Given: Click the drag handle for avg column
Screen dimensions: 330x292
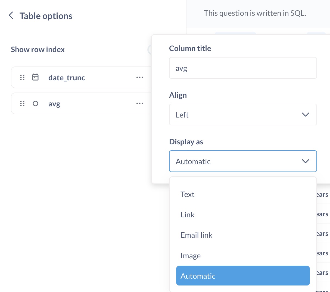Looking at the screenshot, I should [22, 104].
